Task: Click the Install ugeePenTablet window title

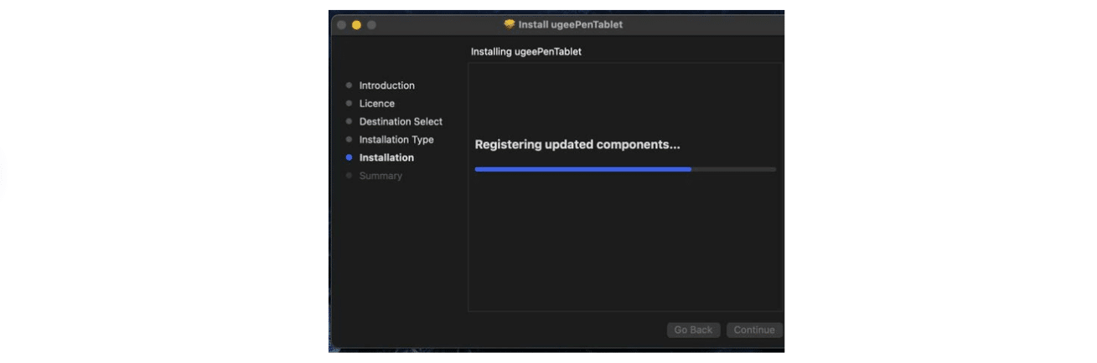Action: point(571,24)
